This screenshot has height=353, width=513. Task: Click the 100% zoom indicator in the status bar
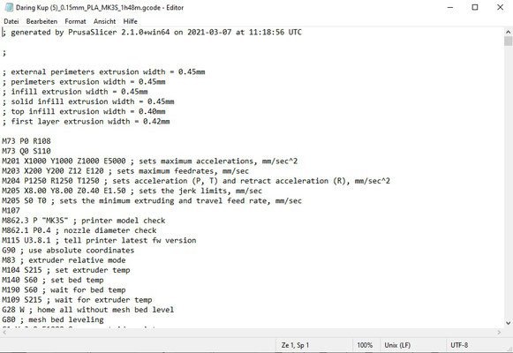pos(365,345)
